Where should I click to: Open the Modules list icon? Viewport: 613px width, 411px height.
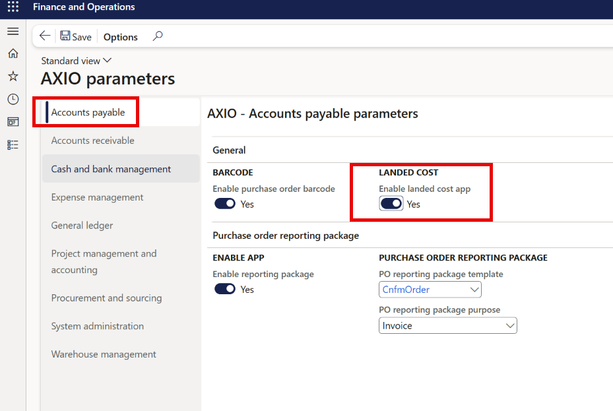(x=13, y=144)
